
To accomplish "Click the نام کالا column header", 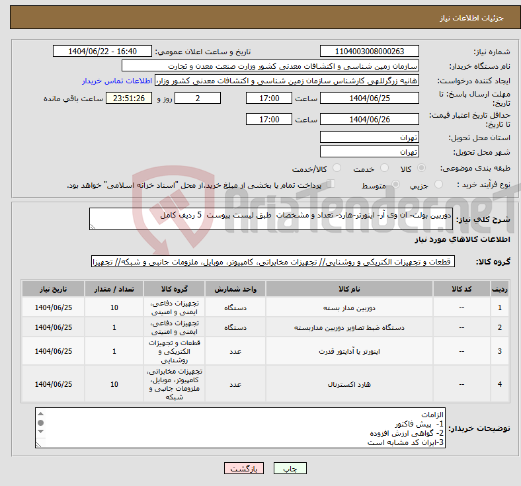I will click(x=349, y=289).
